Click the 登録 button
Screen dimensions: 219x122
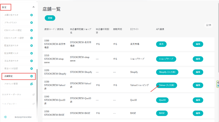point(50,18)
